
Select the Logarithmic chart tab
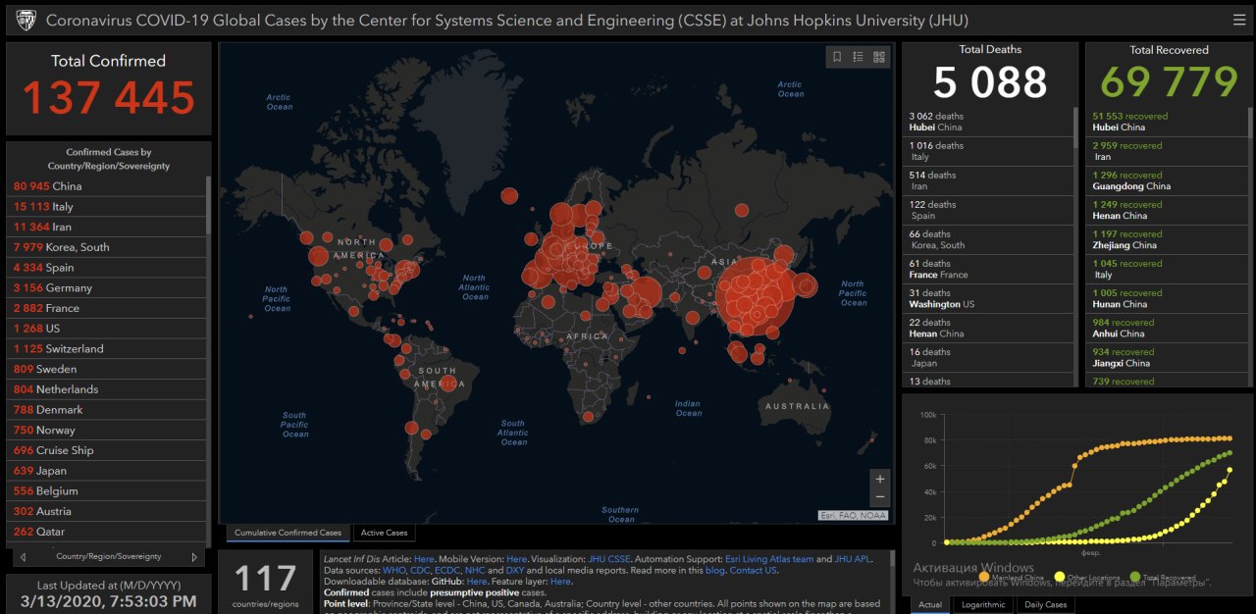point(982,604)
